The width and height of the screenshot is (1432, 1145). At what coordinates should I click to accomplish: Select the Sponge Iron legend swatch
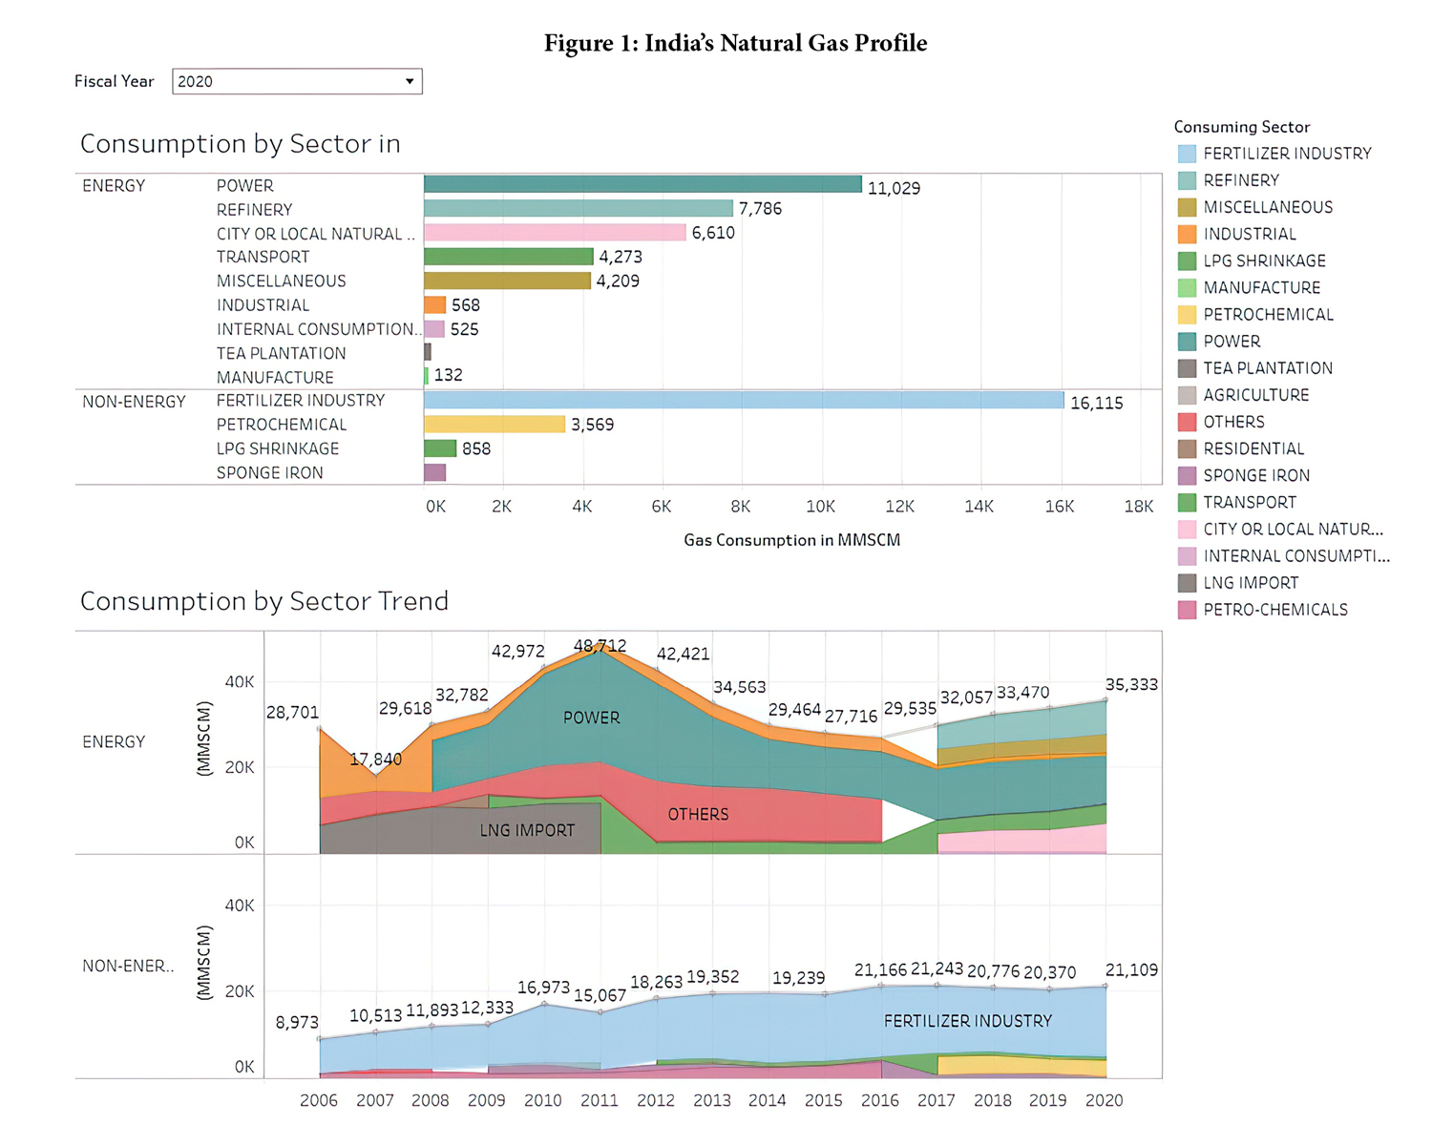[1187, 475]
